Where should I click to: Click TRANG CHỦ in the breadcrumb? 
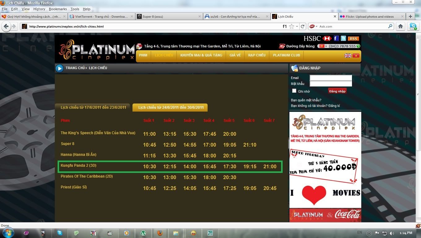[75, 68]
